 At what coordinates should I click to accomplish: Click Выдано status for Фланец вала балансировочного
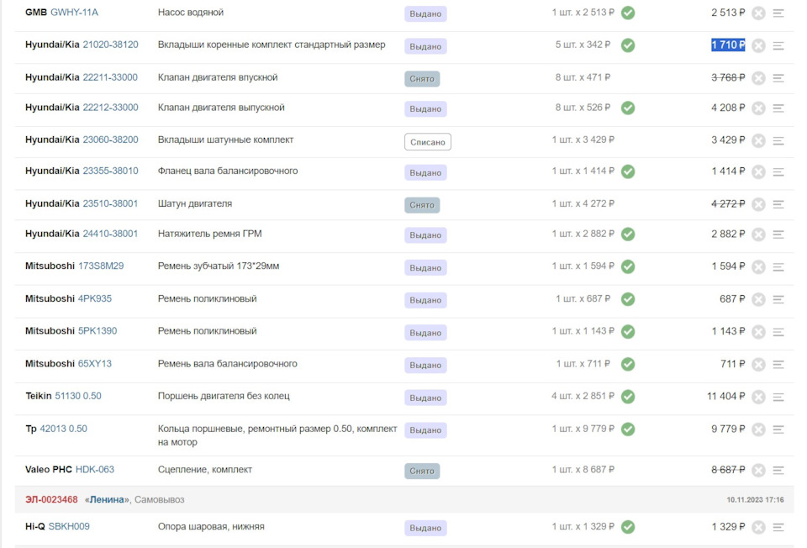tap(425, 172)
